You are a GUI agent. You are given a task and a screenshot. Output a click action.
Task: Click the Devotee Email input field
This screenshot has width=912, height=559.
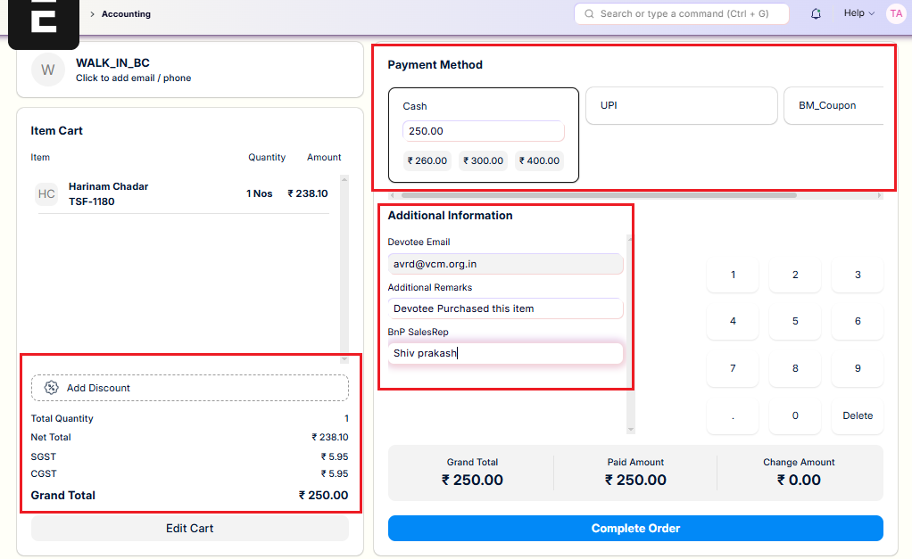pyautogui.click(x=505, y=264)
